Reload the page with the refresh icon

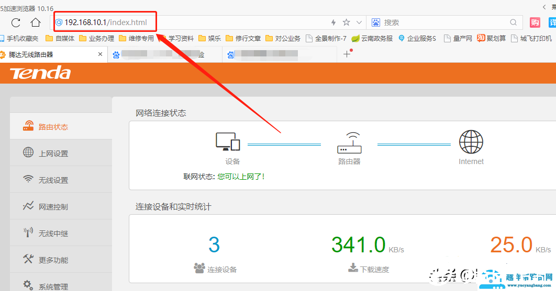coord(16,22)
